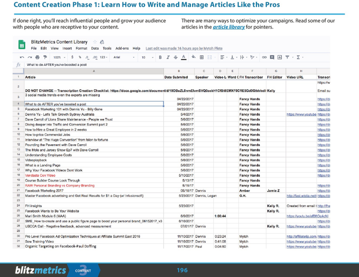This screenshot has height=277, width=359.
Task: Open the Format menu
Action: [81, 48]
